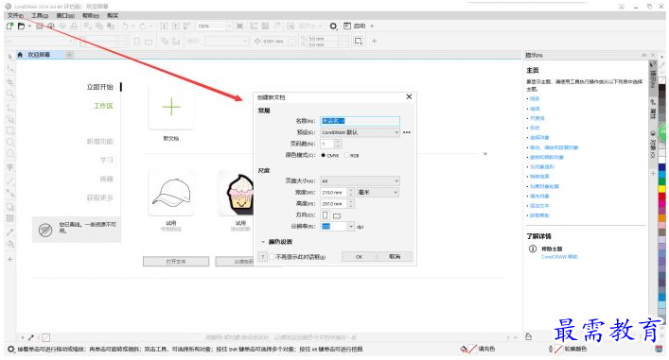Click the preset ellipsis more options icon
Image resolution: width=669 pixels, height=360 pixels.
click(x=407, y=132)
